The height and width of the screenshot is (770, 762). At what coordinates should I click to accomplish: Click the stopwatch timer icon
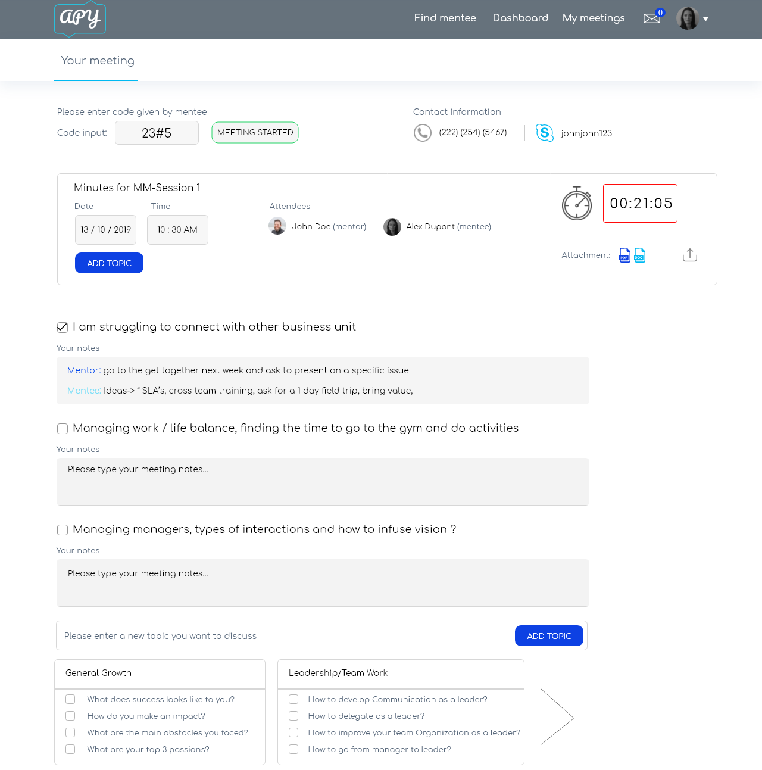coord(576,204)
